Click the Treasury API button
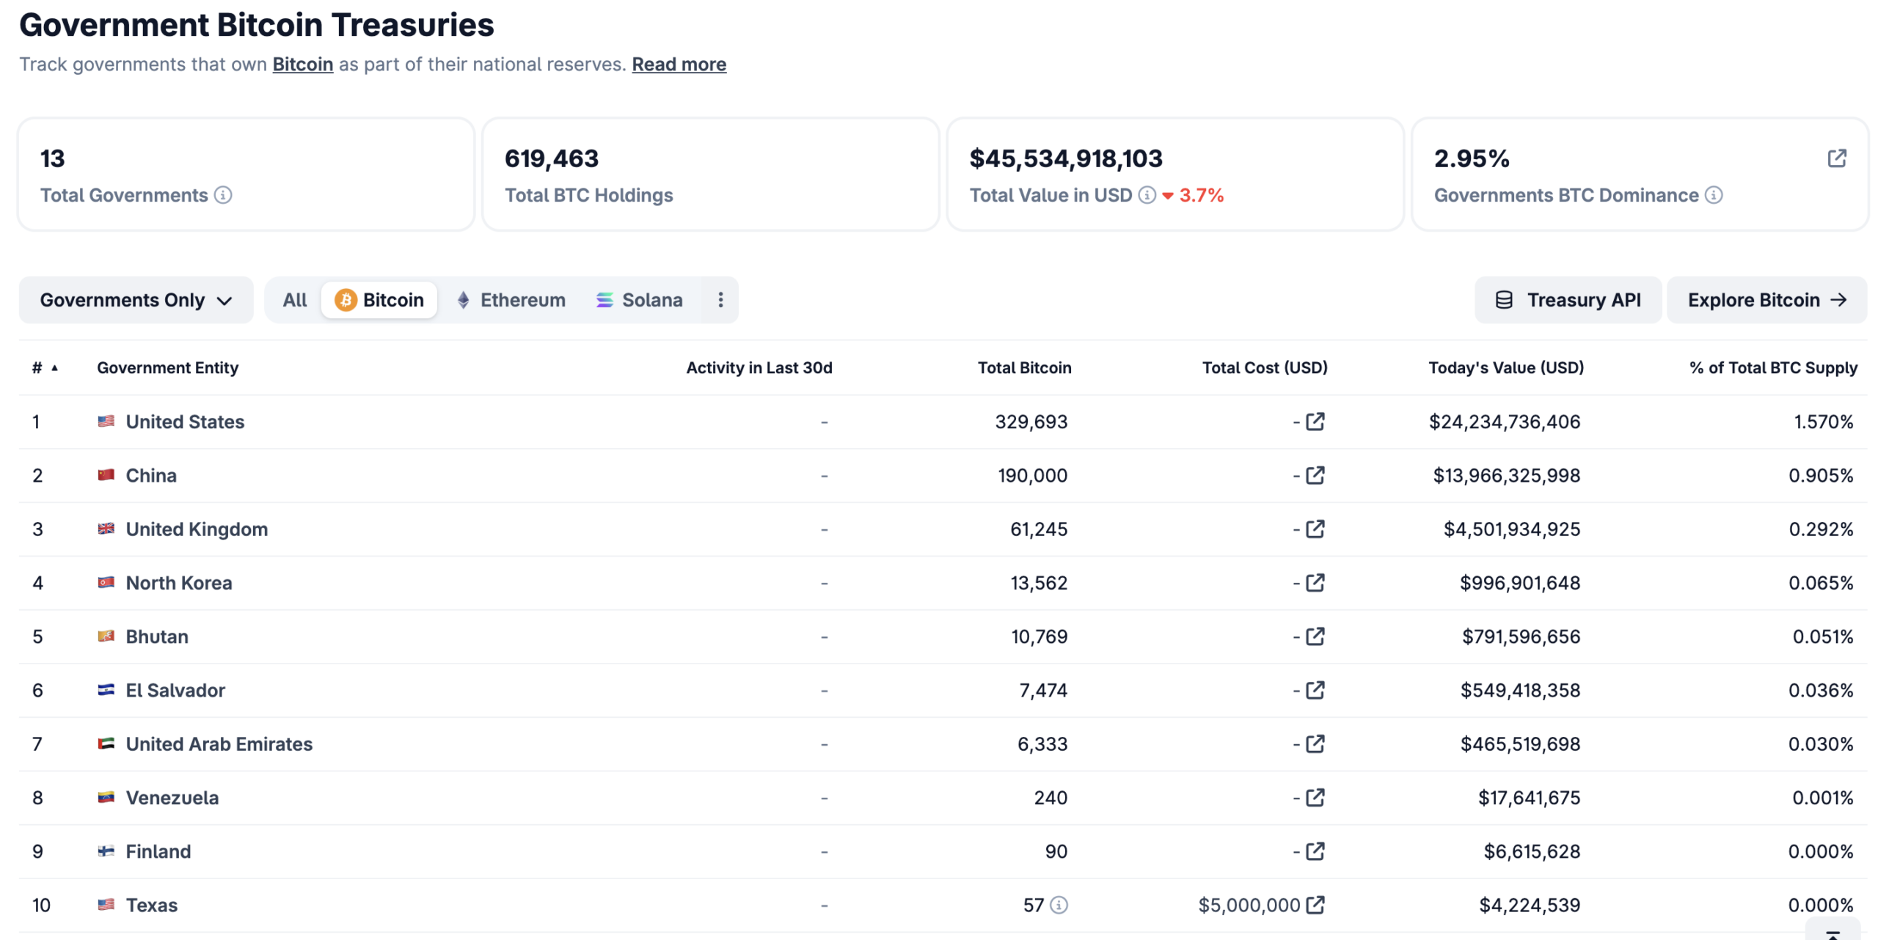The width and height of the screenshot is (1878, 940). (1568, 300)
